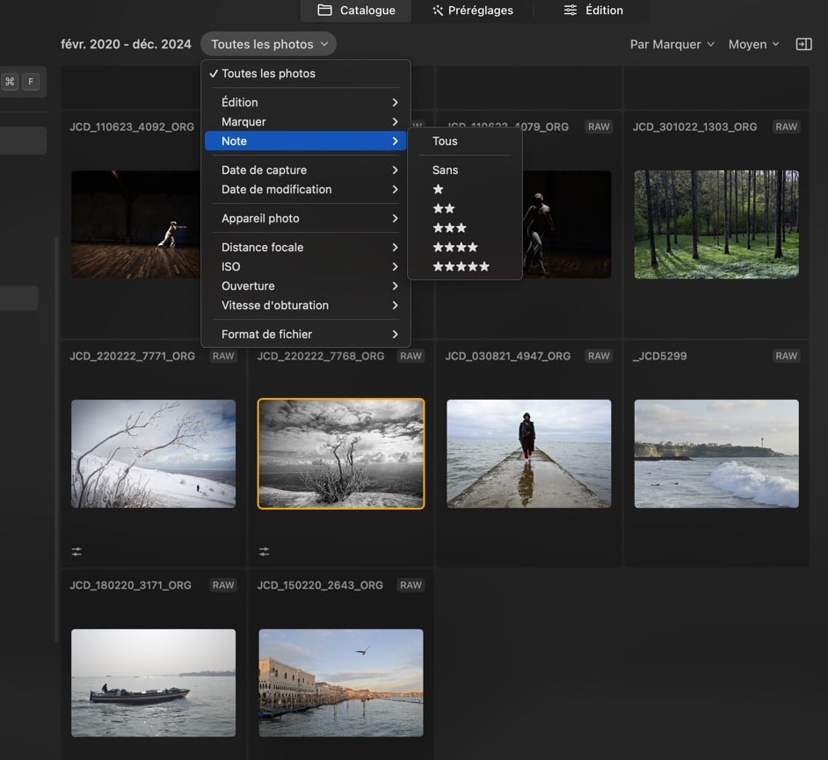The width and height of the screenshot is (828, 760).
Task: Click the left panel vertical scrollbar
Action: [56, 439]
